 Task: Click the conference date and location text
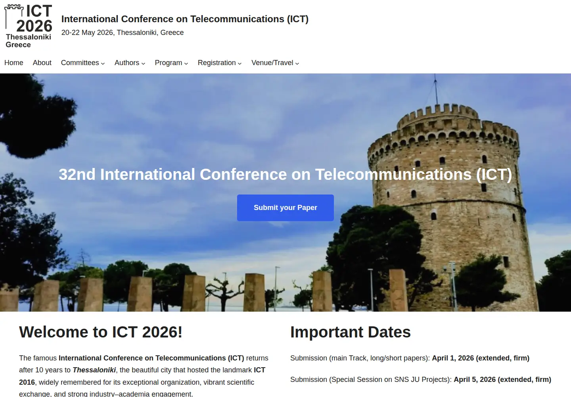(123, 33)
